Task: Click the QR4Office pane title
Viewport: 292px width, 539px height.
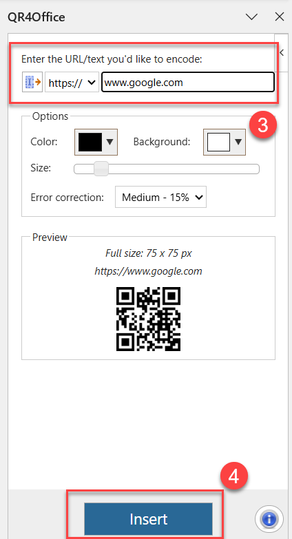Action: [x=36, y=17]
